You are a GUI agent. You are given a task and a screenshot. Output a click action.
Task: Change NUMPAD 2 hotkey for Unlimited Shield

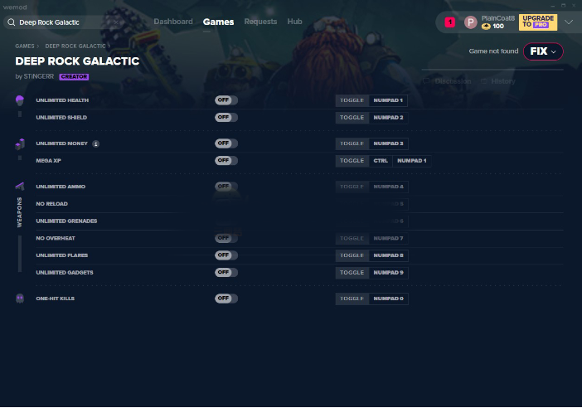[388, 117]
